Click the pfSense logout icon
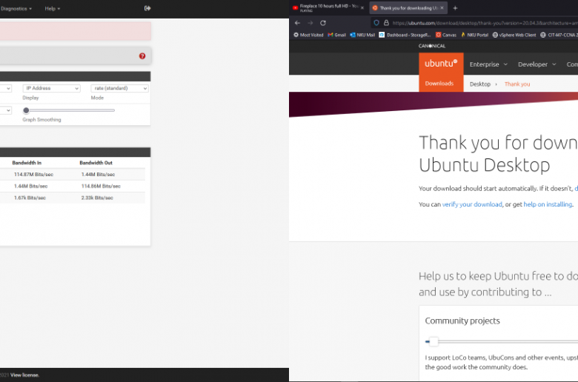 [x=147, y=8]
